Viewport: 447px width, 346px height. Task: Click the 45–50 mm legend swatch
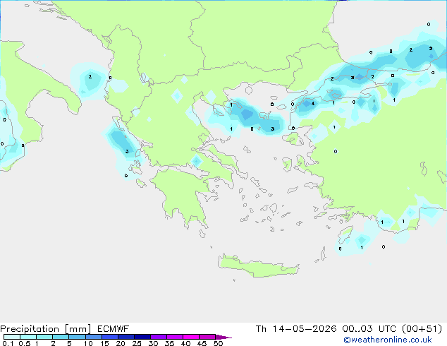point(207,337)
